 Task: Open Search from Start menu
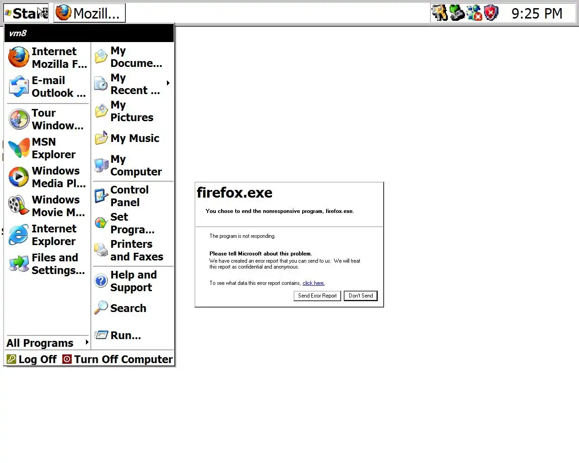point(133,308)
